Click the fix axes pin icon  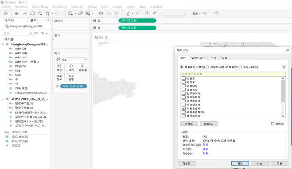click(155, 13)
